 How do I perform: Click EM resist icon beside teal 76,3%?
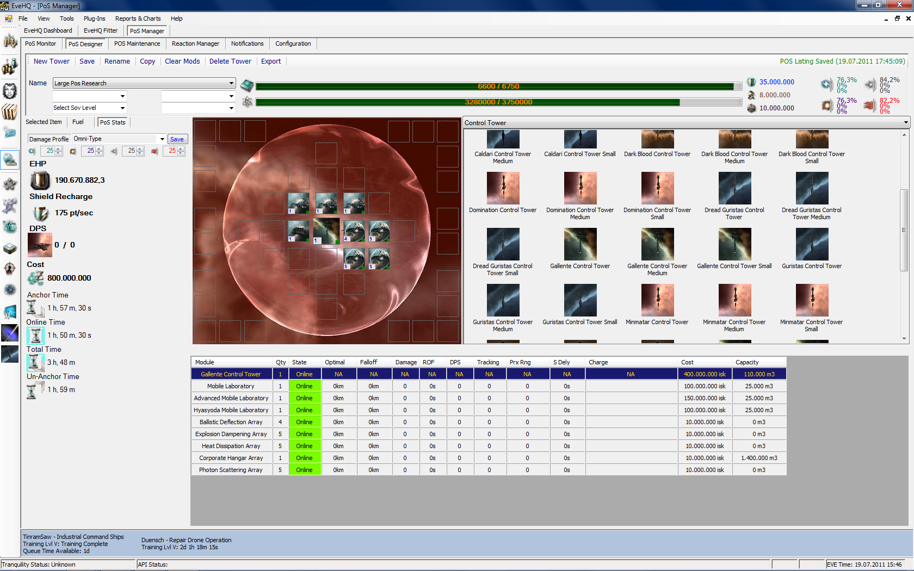tap(827, 84)
